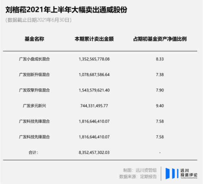Select the 广发双擎升级混合 fund name
This screenshot has width=203, height=184.
34,90
